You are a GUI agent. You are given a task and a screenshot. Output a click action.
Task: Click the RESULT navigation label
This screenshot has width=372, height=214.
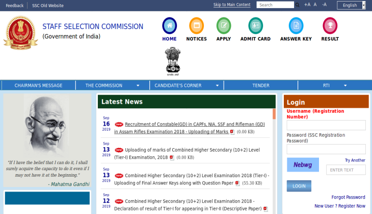[330, 39]
